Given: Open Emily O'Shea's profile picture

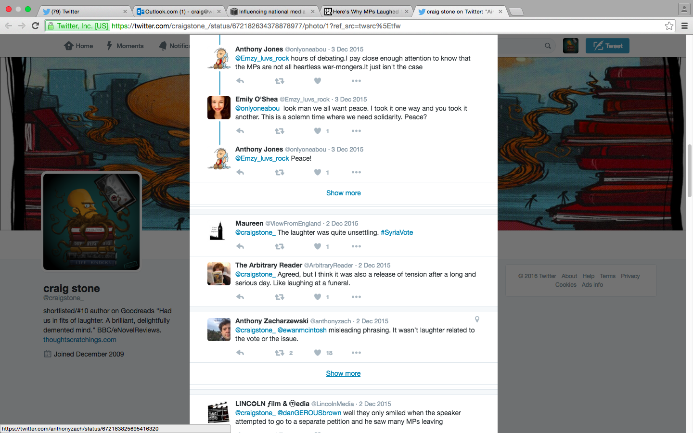Looking at the screenshot, I should (x=219, y=108).
